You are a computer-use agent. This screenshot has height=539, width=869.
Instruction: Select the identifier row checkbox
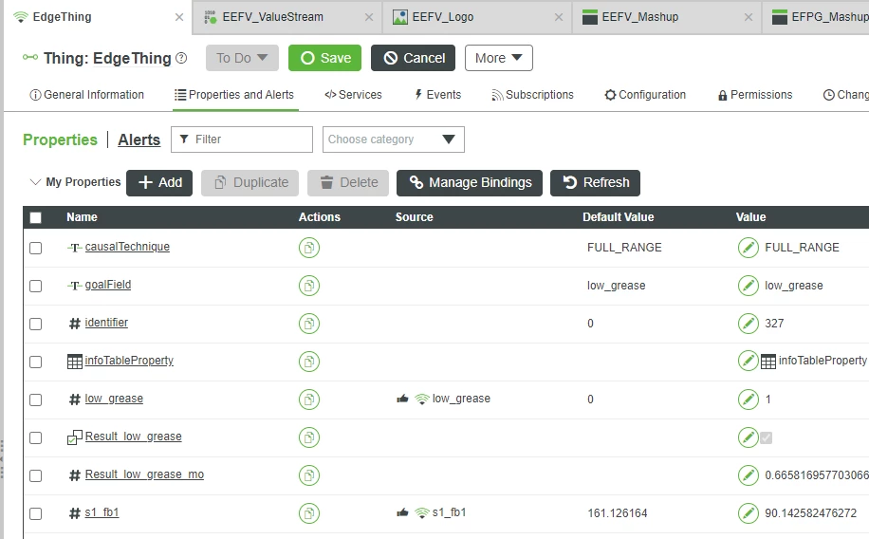(35, 324)
